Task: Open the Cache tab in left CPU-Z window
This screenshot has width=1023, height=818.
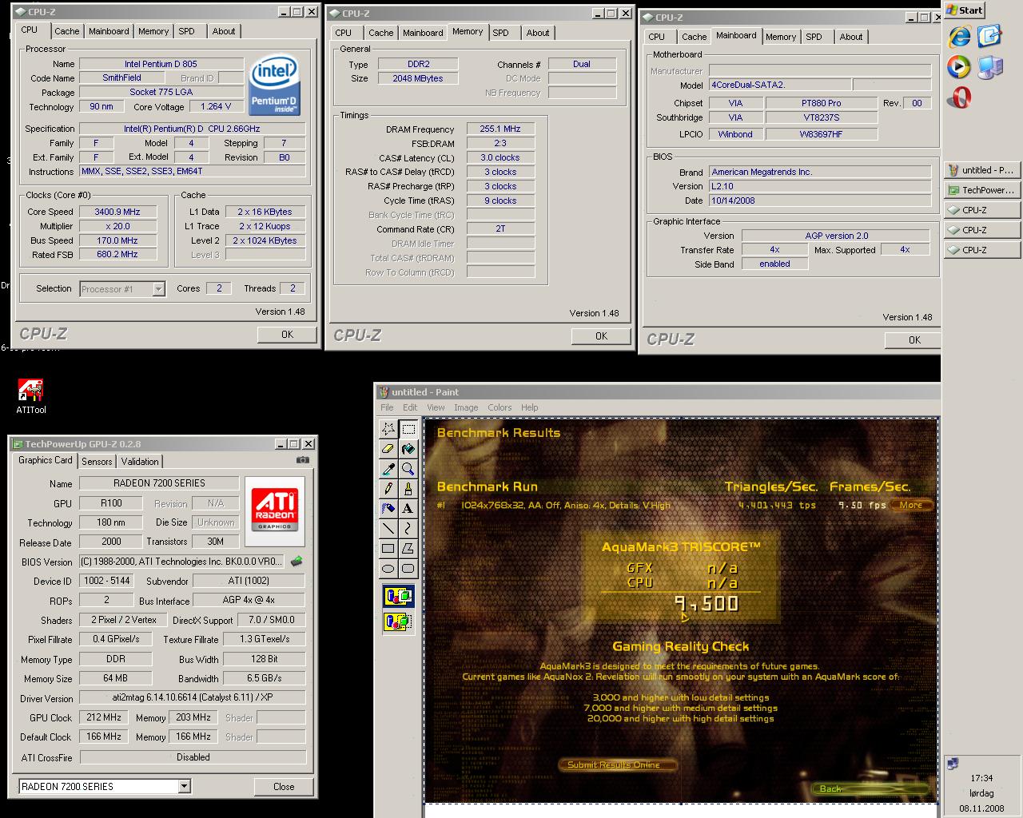Action: click(x=66, y=31)
